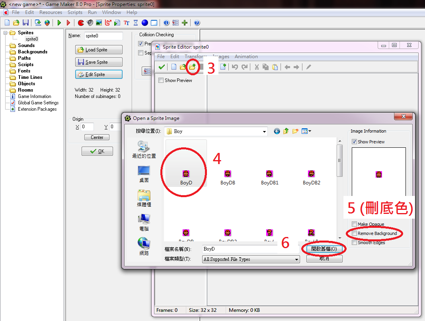Paste image in Sprite Editor toolbar
The height and width of the screenshot is (321, 425).
point(275,67)
